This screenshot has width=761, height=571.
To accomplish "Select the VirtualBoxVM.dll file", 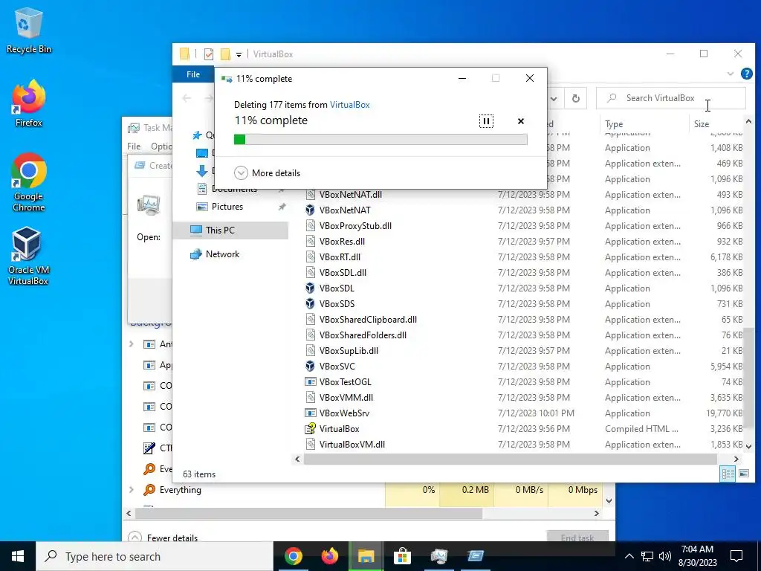I will 352,445.
